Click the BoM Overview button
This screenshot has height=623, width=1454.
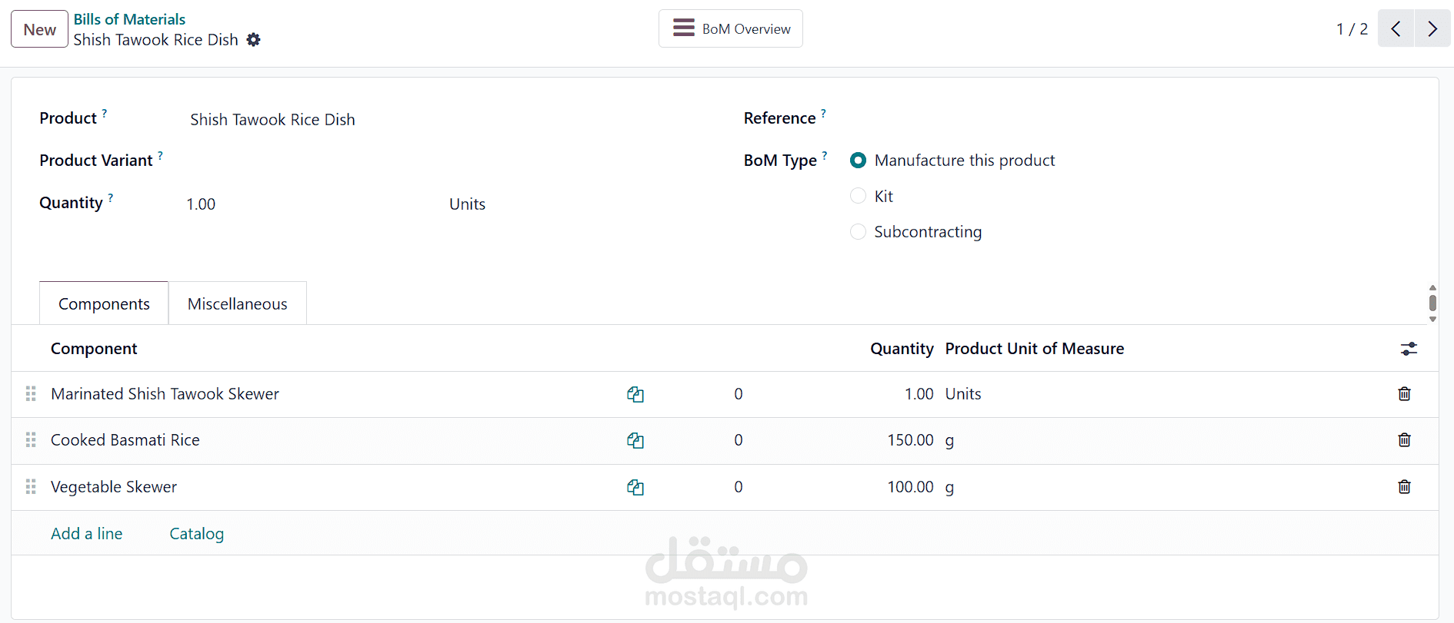coord(731,29)
